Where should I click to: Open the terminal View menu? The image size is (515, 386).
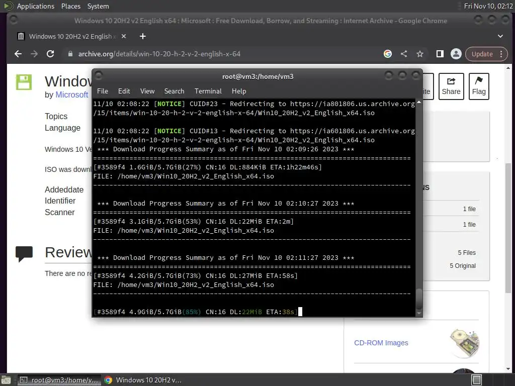(147, 91)
